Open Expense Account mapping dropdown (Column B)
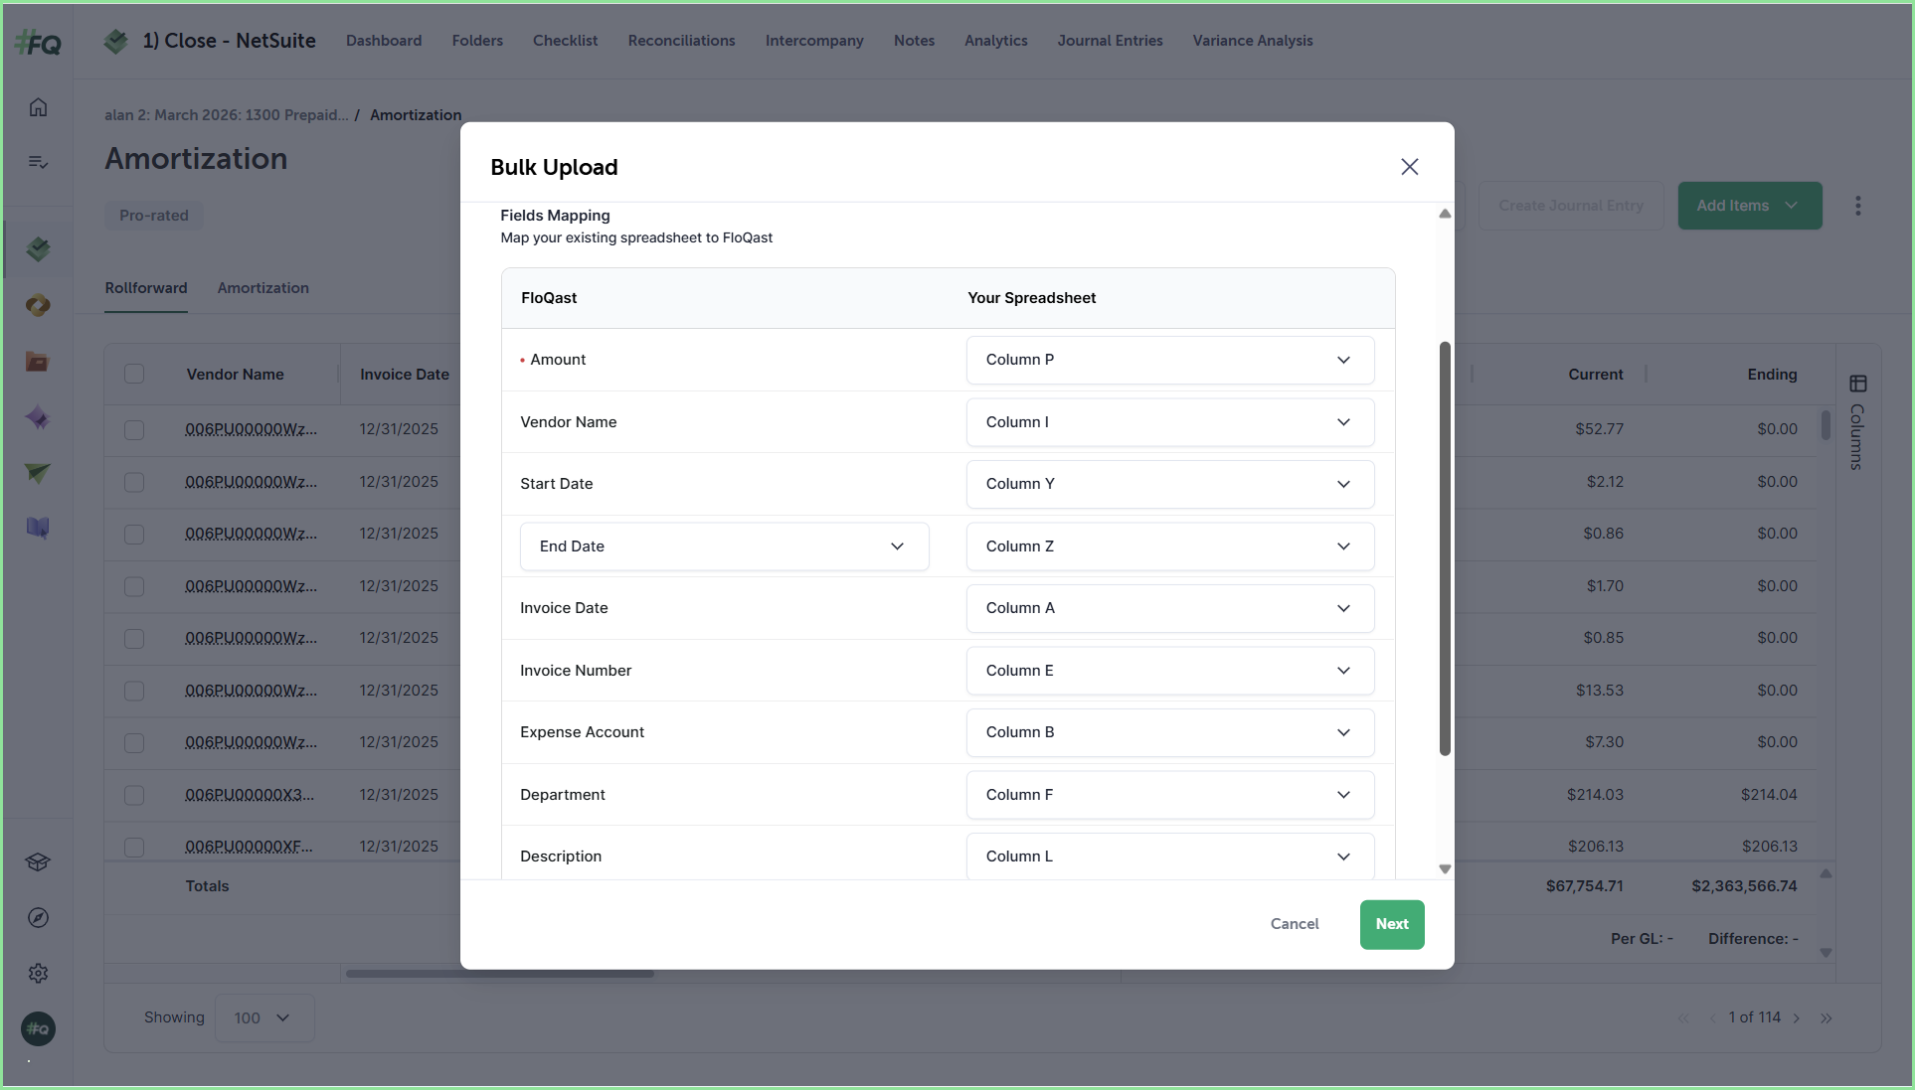This screenshot has width=1915, height=1090. coord(1170,732)
